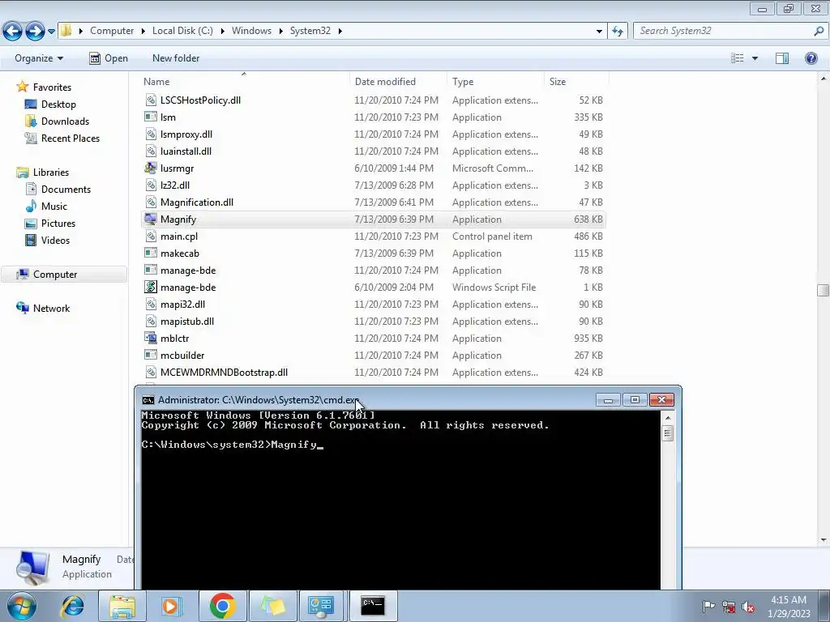The height and width of the screenshot is (622, 830).
Task: Select Computer breadcrumb in address bar
Action: (x=112, y=31)
